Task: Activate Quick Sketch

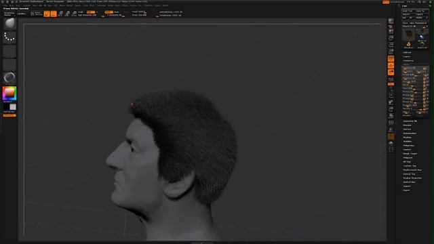Action: (x=37, y=14)
